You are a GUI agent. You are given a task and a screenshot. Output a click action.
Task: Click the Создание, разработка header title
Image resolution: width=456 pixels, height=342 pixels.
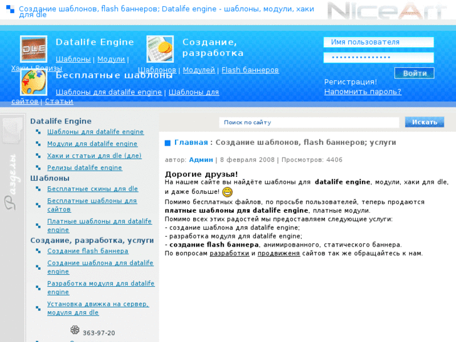[x=213, y=48]
